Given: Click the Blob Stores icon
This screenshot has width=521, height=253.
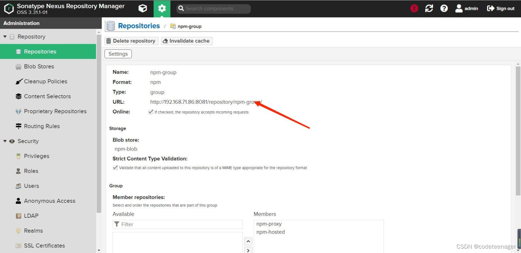Looking at the screenshot, I should (19, 66).
